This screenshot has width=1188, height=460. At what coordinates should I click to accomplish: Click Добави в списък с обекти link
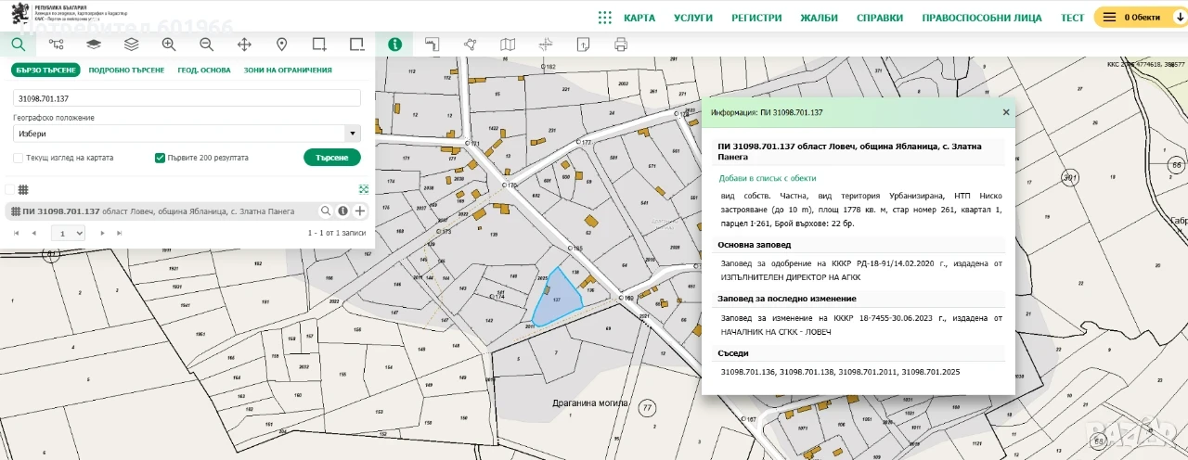click(768, 178)
